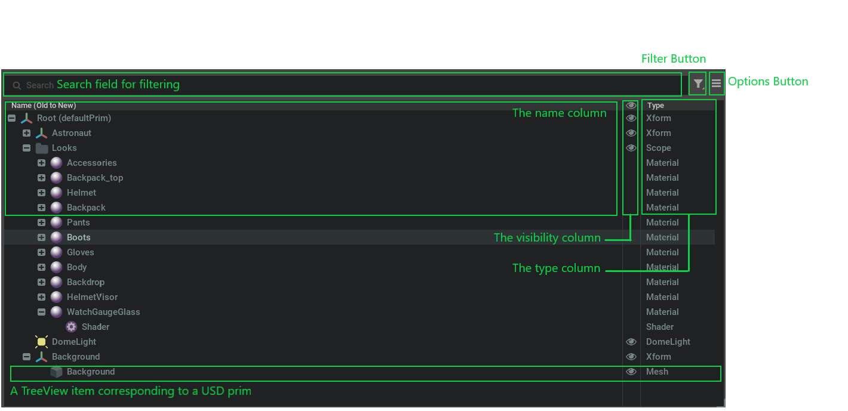Click the filter funnel button
The width and height of the screenshot is (848, 411).
click(698, 84)
